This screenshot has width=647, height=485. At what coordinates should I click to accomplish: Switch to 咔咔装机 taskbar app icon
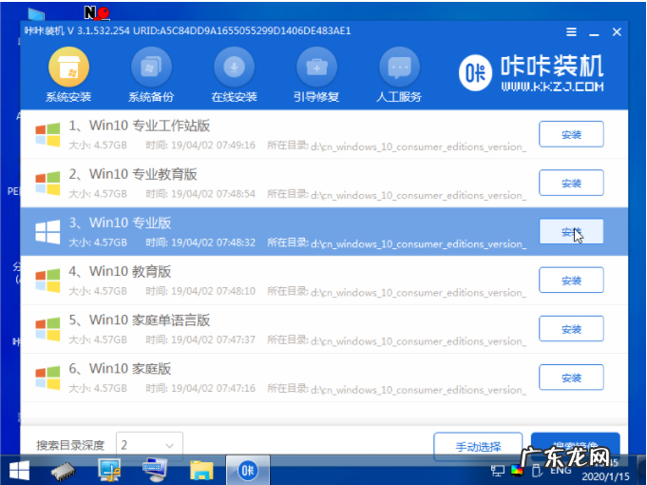click(x=248, y=470)
